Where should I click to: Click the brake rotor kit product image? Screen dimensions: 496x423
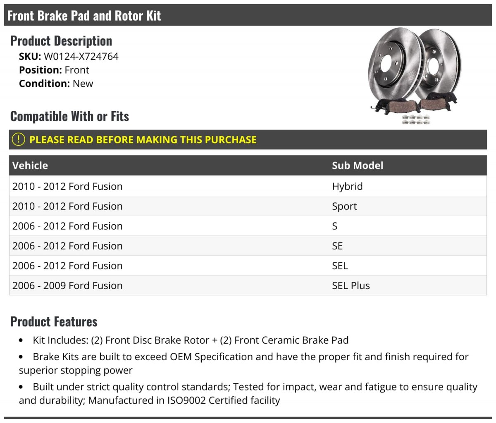coord(415,75)
